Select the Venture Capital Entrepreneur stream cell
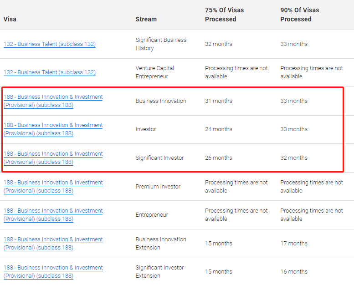The image size is (354, 285). point(154,72)
